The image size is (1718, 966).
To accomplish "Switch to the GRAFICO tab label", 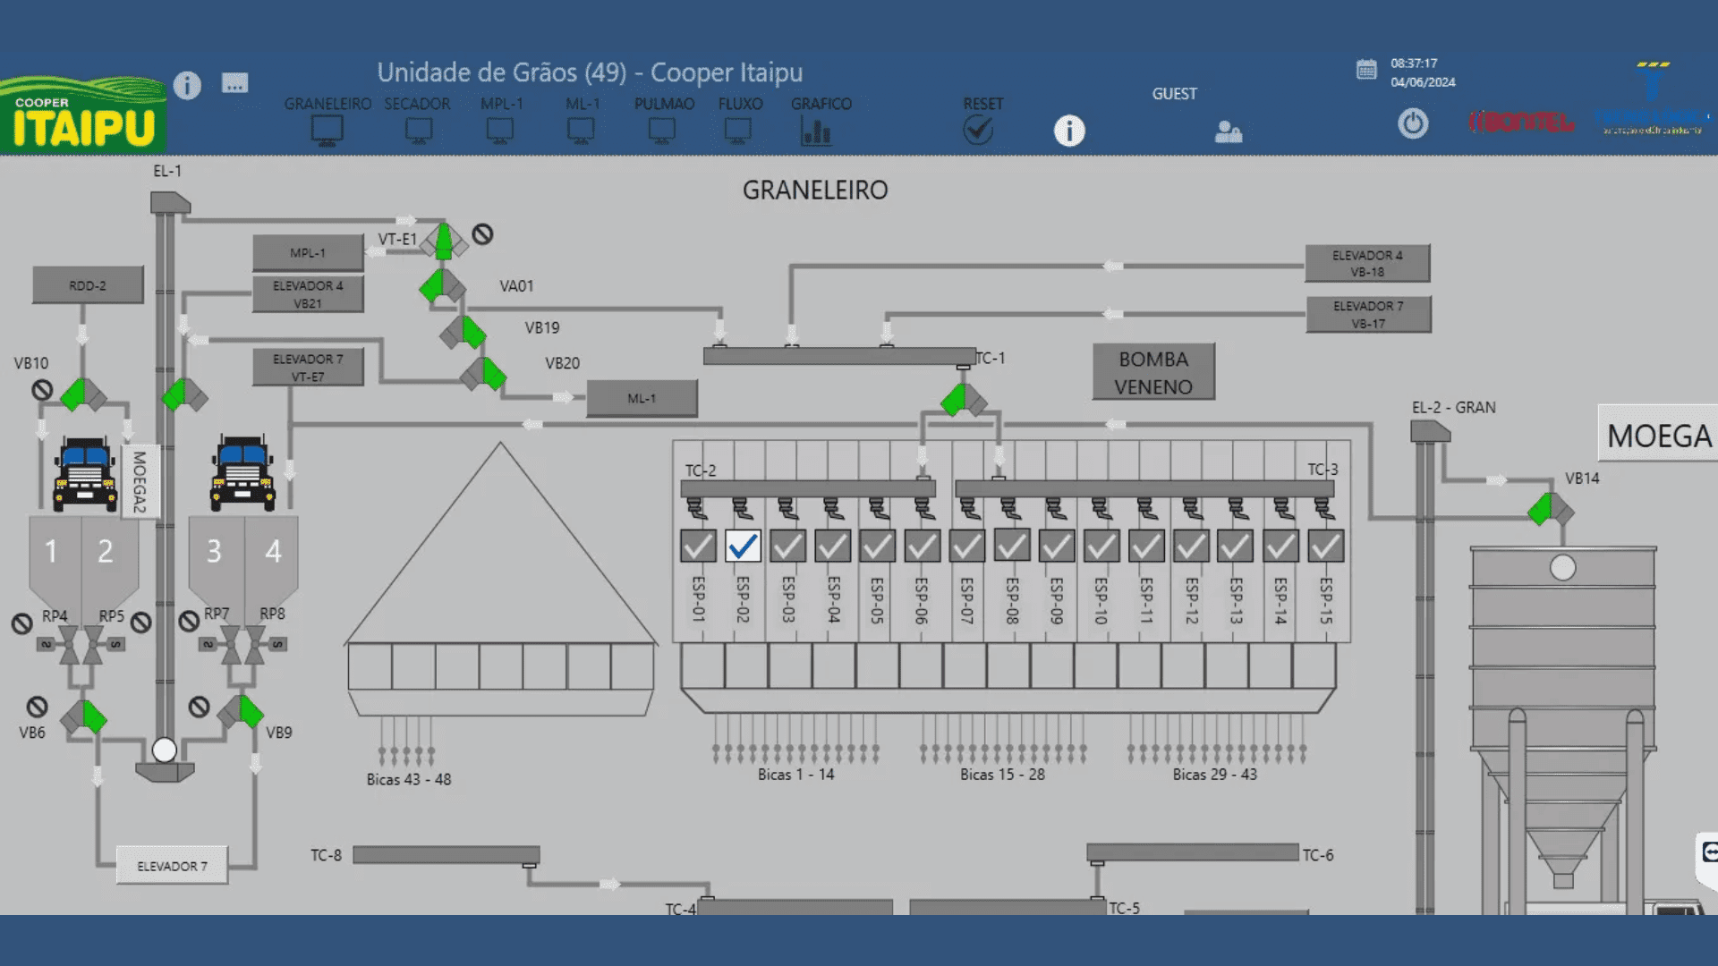I will pyautogui.click(x=821, y=104).
